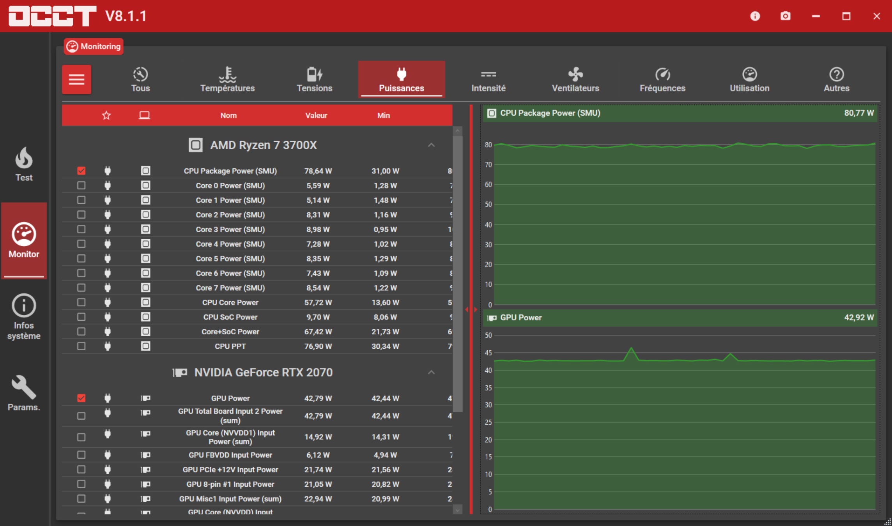Viewport: 892px width, 526px height.
Task: Click the computer display column header icon
Action: tap(145, 115)
